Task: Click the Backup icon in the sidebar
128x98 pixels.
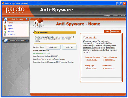Action: tap(5, 32)
